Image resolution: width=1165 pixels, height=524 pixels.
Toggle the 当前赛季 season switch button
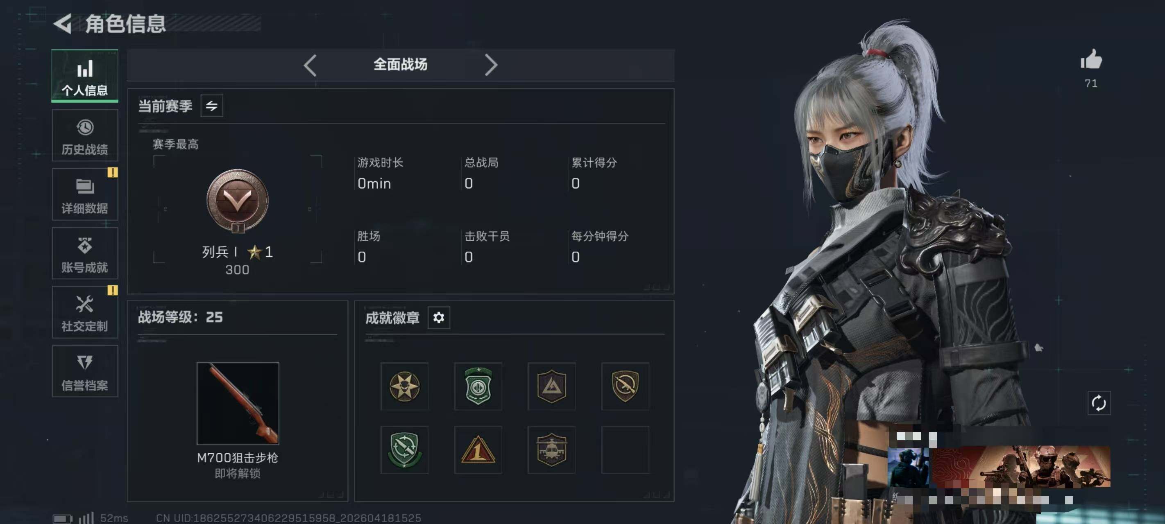click(x=212, y=106)
